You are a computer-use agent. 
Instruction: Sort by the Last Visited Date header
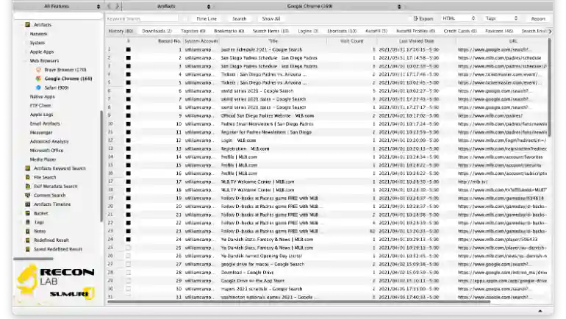tap(416, 41)
